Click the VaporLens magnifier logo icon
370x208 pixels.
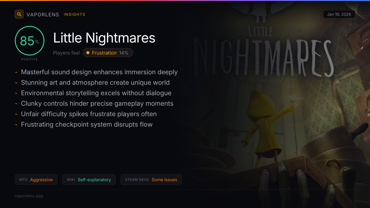(19, 14)
